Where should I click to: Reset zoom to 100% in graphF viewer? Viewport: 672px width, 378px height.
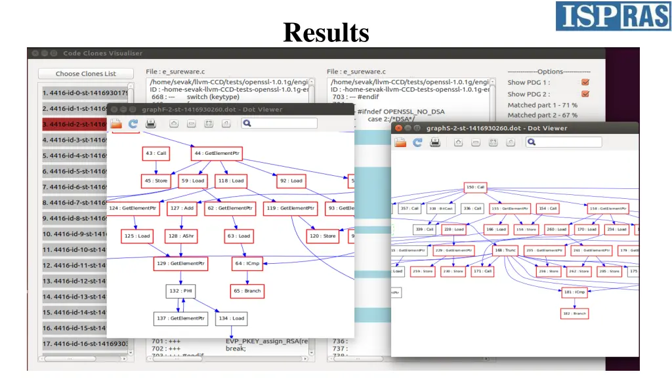pos(226,124)
